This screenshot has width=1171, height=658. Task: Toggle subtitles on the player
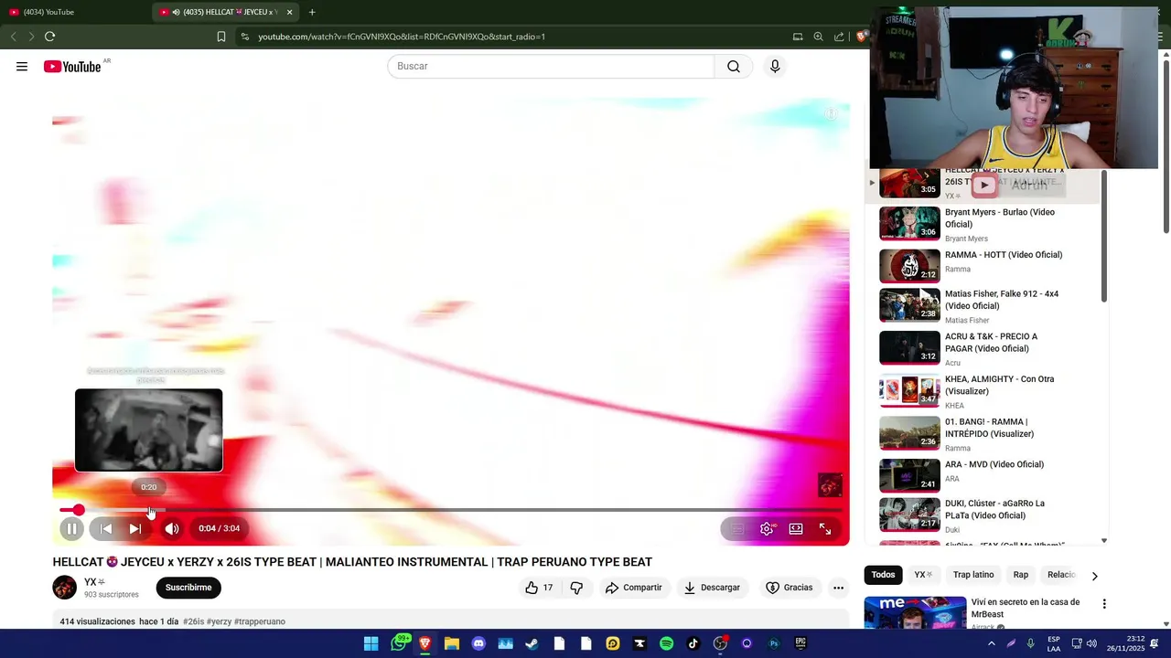click(x=737, y=528)
